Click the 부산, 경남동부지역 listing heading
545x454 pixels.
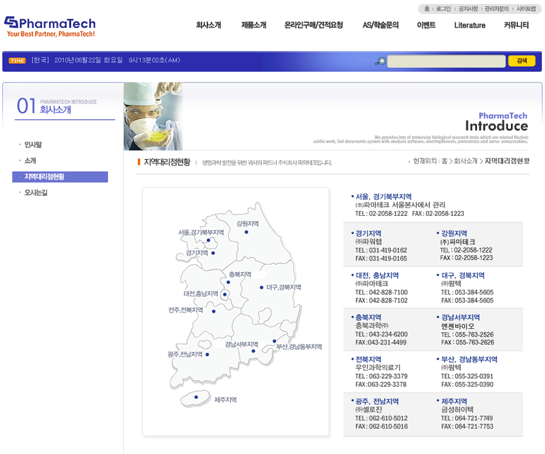point(469,359)
